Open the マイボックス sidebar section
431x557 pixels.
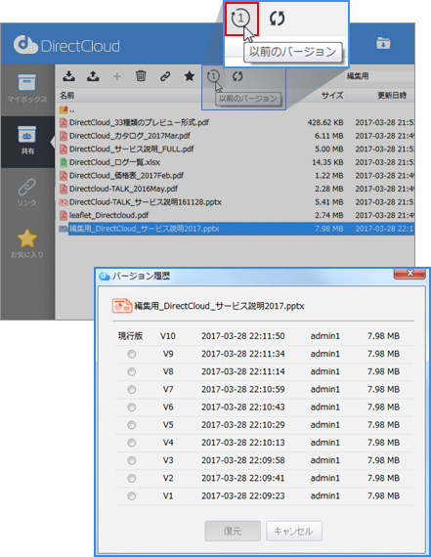[27, 89]
